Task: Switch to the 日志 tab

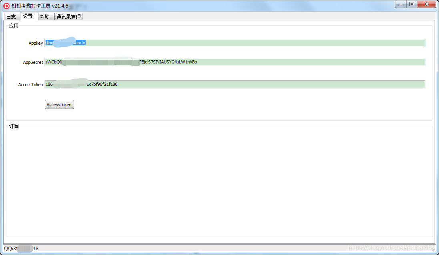Action: click(x=12, y=17)
